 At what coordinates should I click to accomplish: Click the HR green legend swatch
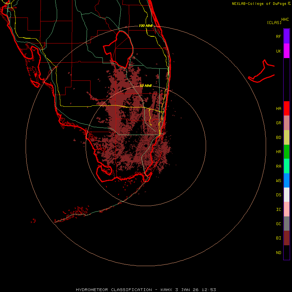(286, 152)
